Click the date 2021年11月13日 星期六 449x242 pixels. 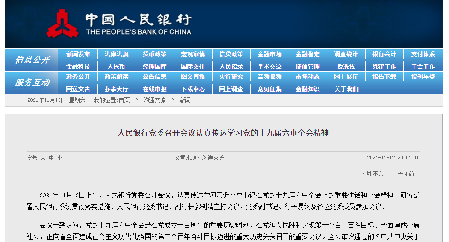(56, 100)
